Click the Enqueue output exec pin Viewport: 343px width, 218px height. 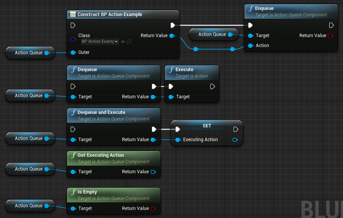pyautogui.click(x=332, y=25)
